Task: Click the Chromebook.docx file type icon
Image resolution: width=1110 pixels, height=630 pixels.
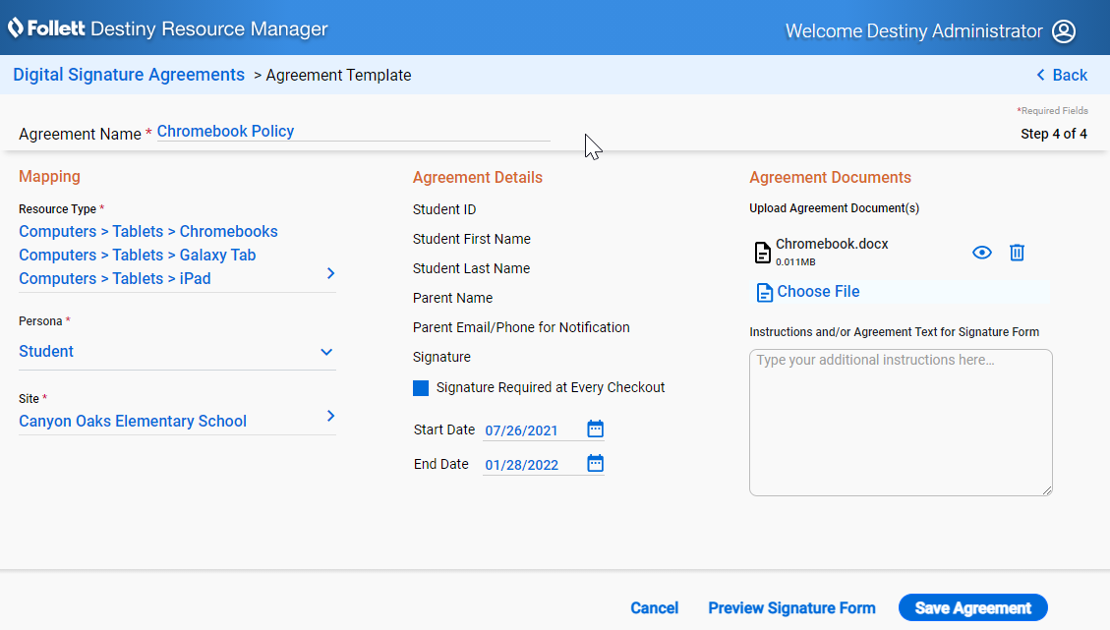Action: click(x=763, y=253)
